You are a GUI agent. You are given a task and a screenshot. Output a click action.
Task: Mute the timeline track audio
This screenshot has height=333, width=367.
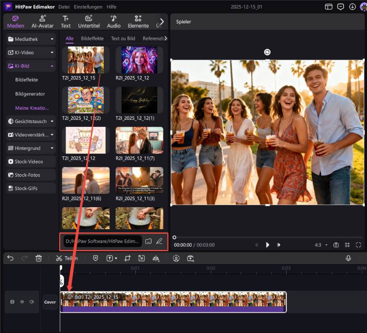tap(31, 302)
